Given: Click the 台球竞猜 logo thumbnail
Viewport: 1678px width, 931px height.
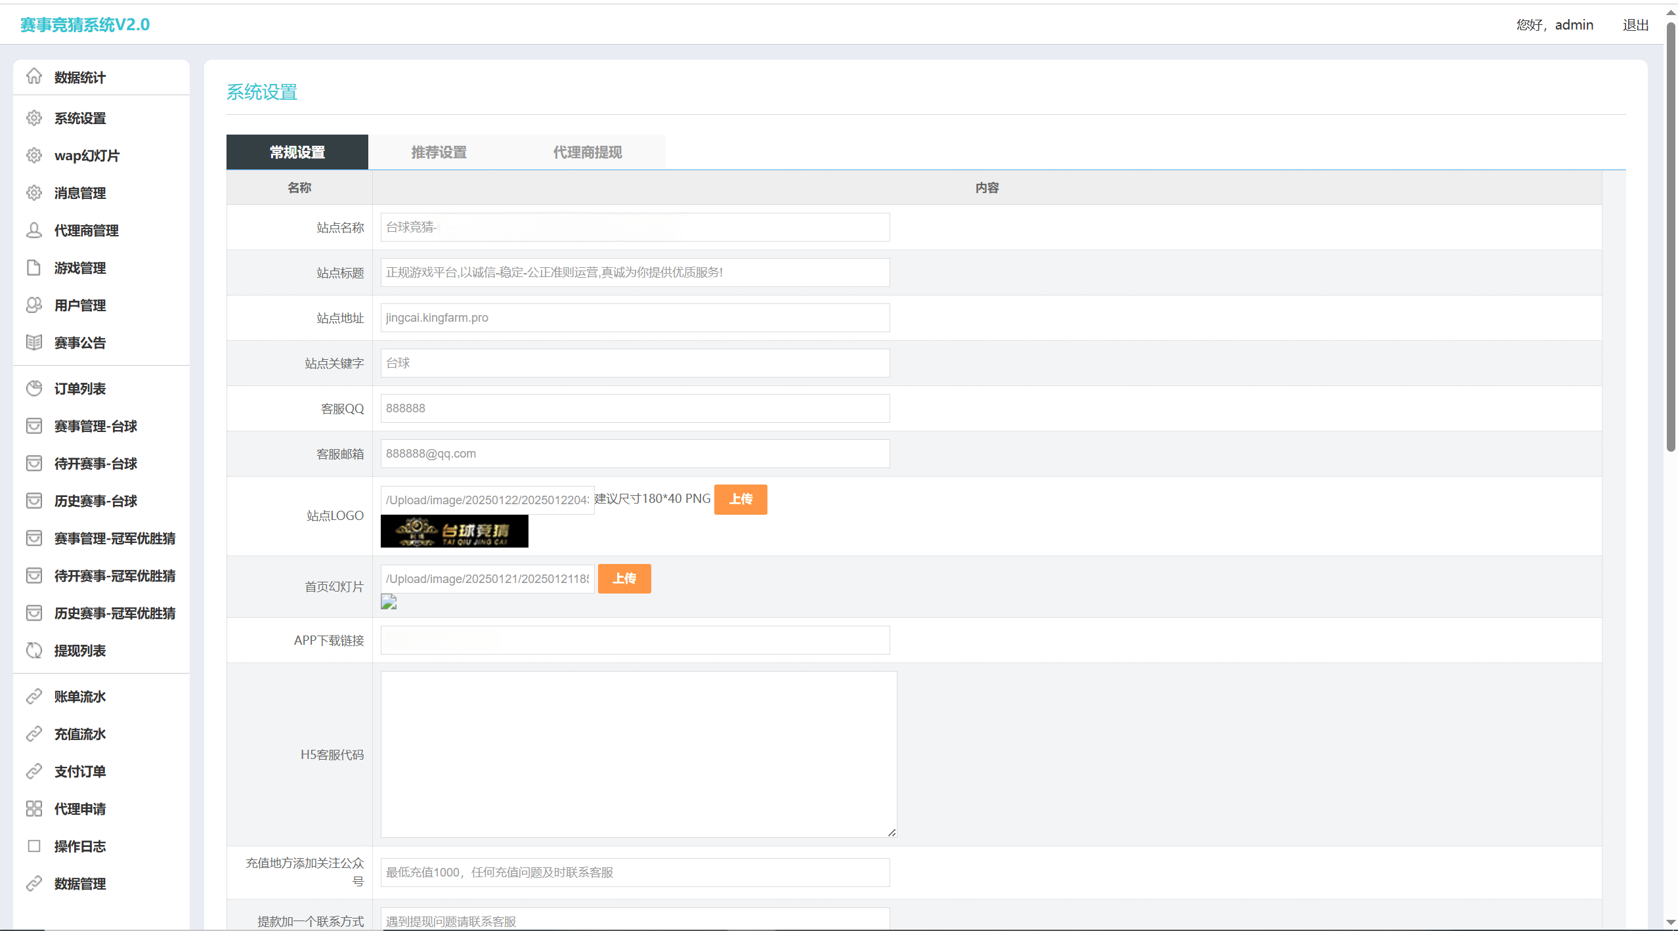Looking at the screenshot, I should click(x=454, y=531).
